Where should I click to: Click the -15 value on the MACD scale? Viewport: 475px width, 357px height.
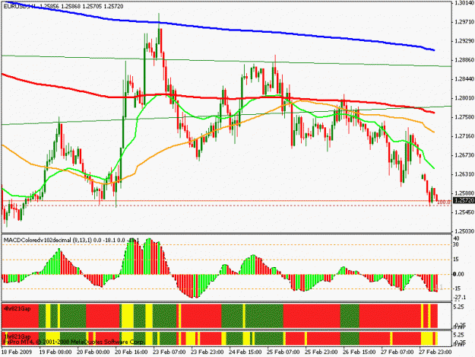pyautogui.click(x=458, y=288)
